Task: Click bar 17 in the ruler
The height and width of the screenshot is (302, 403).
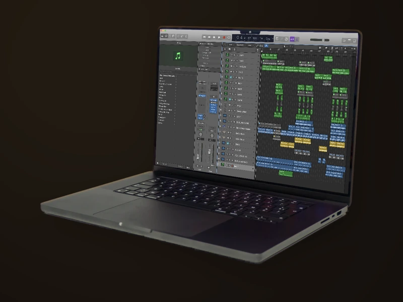Action: [x=279, y=49]
